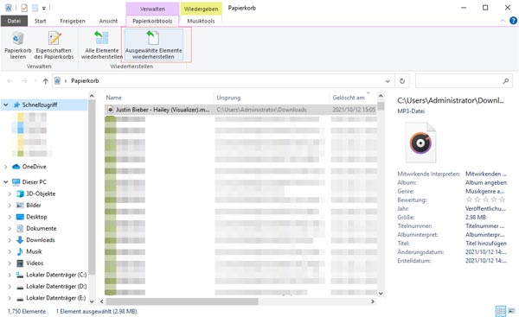Screen dimensions: 519x317
Task: Click Titel hinzufügen value
Action: 486,244
